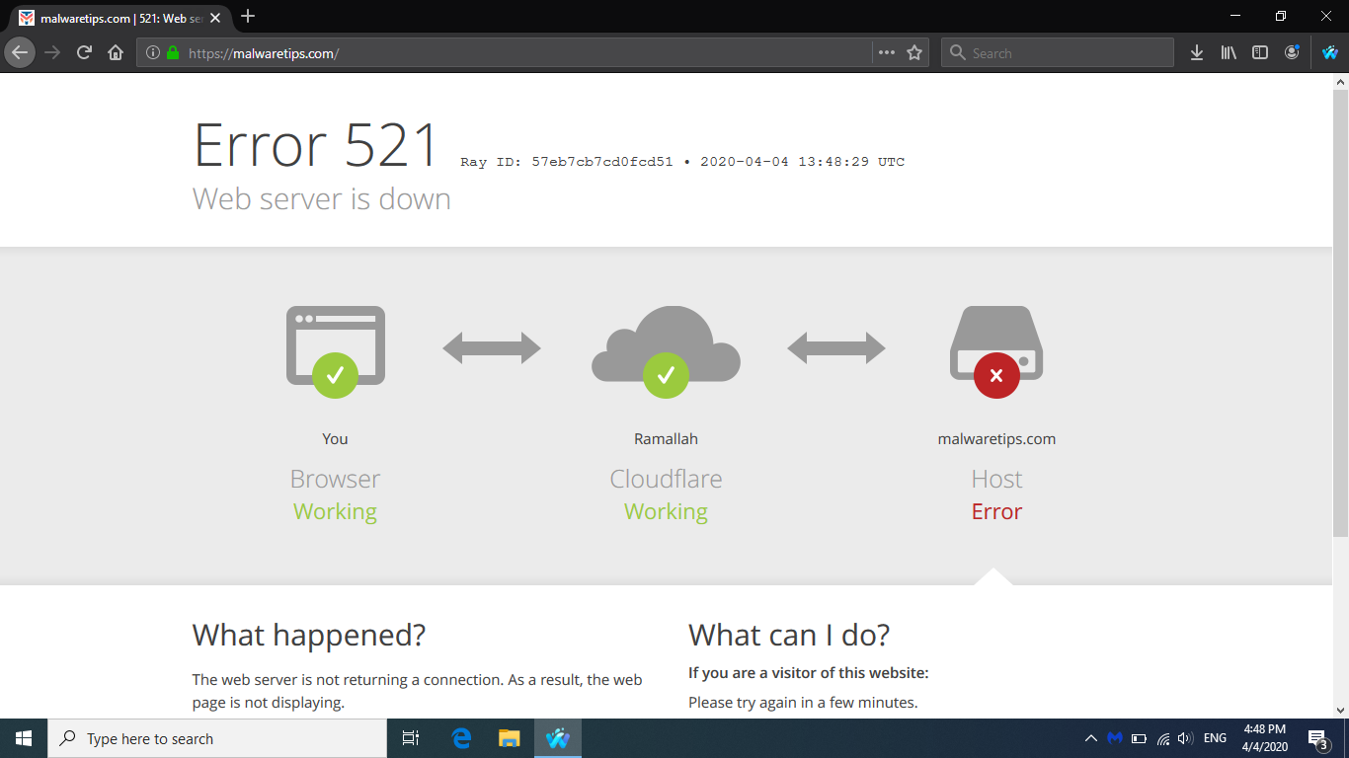Open File Explorer from the taskbar
Viewport: 1349px width, 758px height.
pos(509,738)
